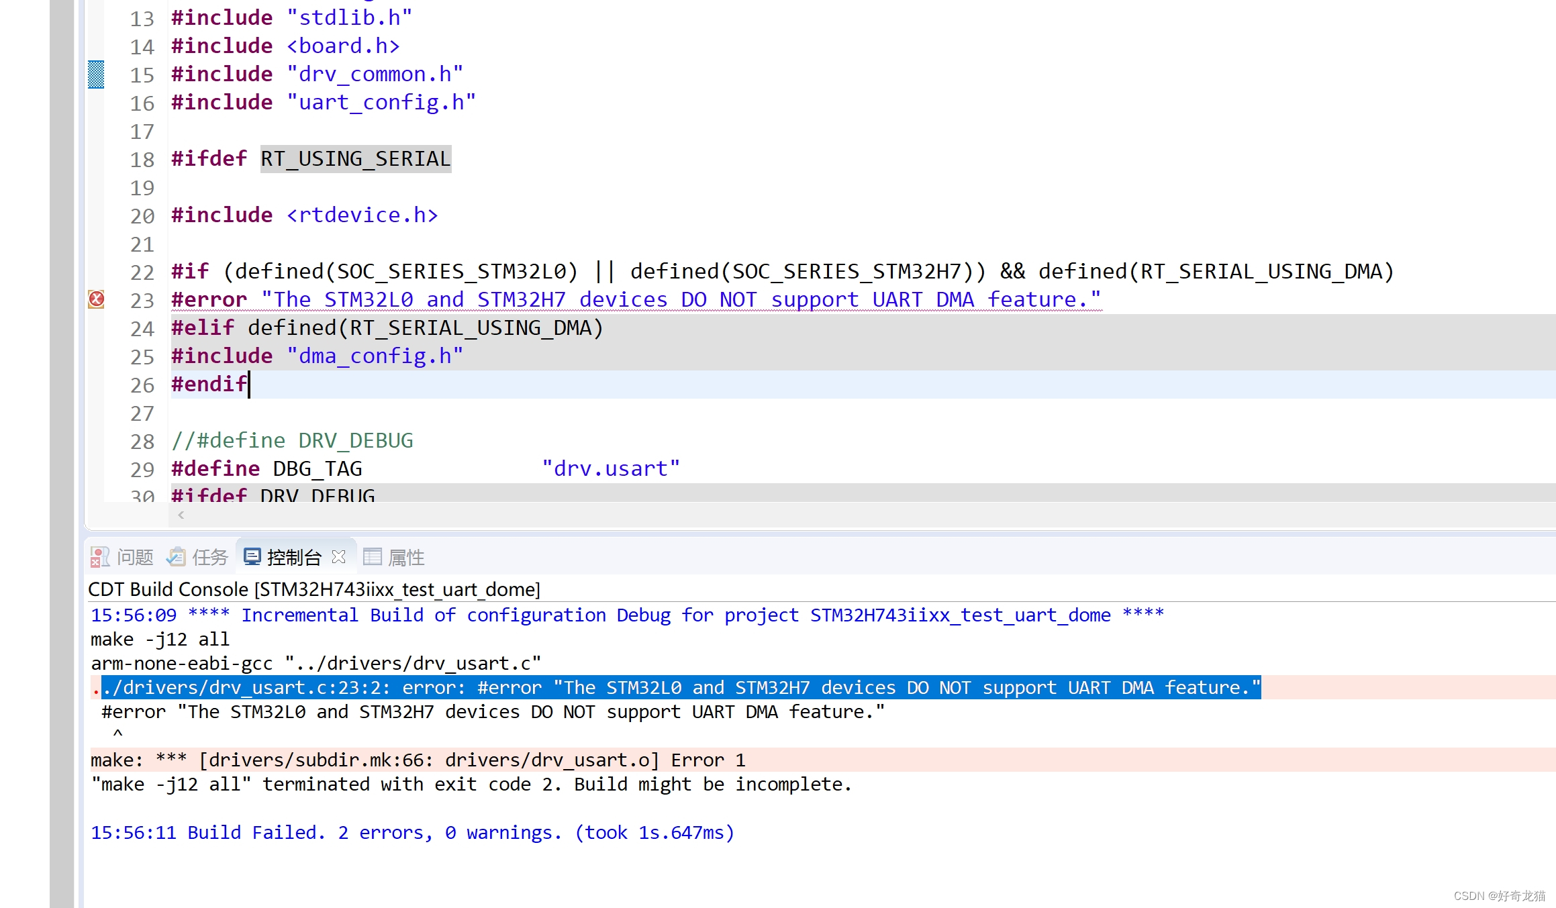
Task: Click the 'terminated with exit code 2' line
Action: pos(472,784)
